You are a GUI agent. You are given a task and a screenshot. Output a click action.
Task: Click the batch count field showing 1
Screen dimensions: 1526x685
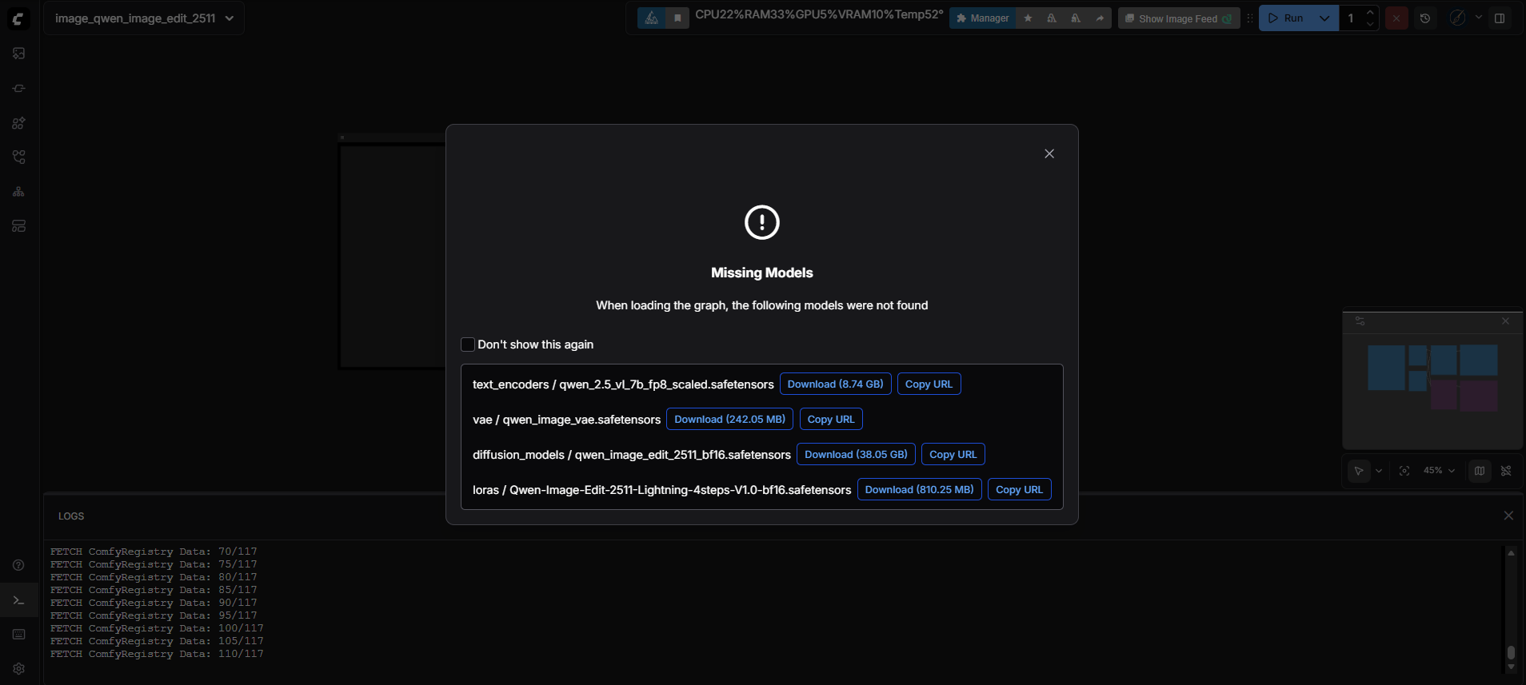click(x=1352, y=18)
